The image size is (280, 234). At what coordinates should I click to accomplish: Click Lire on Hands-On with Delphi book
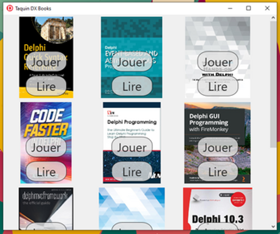[218, 86]
